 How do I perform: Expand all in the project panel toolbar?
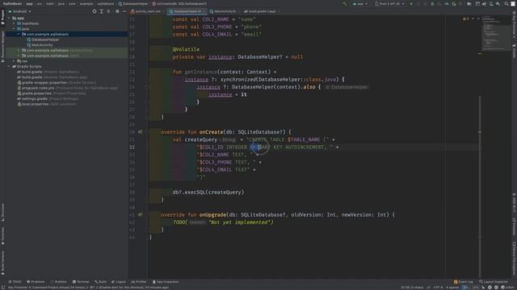(102, 11)
